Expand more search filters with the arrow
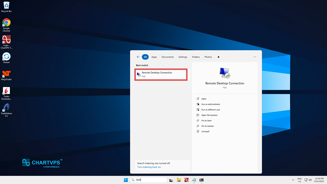Viewport: 327px width, 184px height. point(218,57)
